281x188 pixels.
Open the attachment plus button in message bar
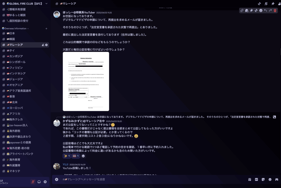pos(57,179)
